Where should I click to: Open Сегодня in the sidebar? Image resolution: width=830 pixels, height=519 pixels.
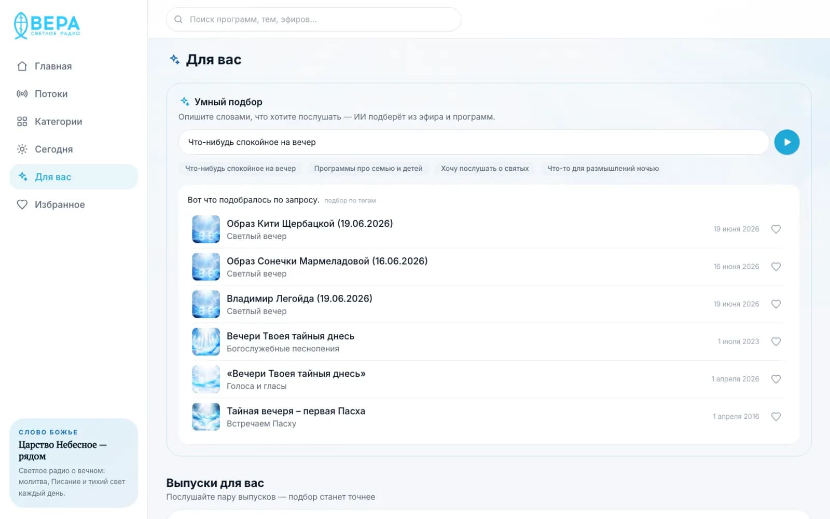tap(74, 149)
